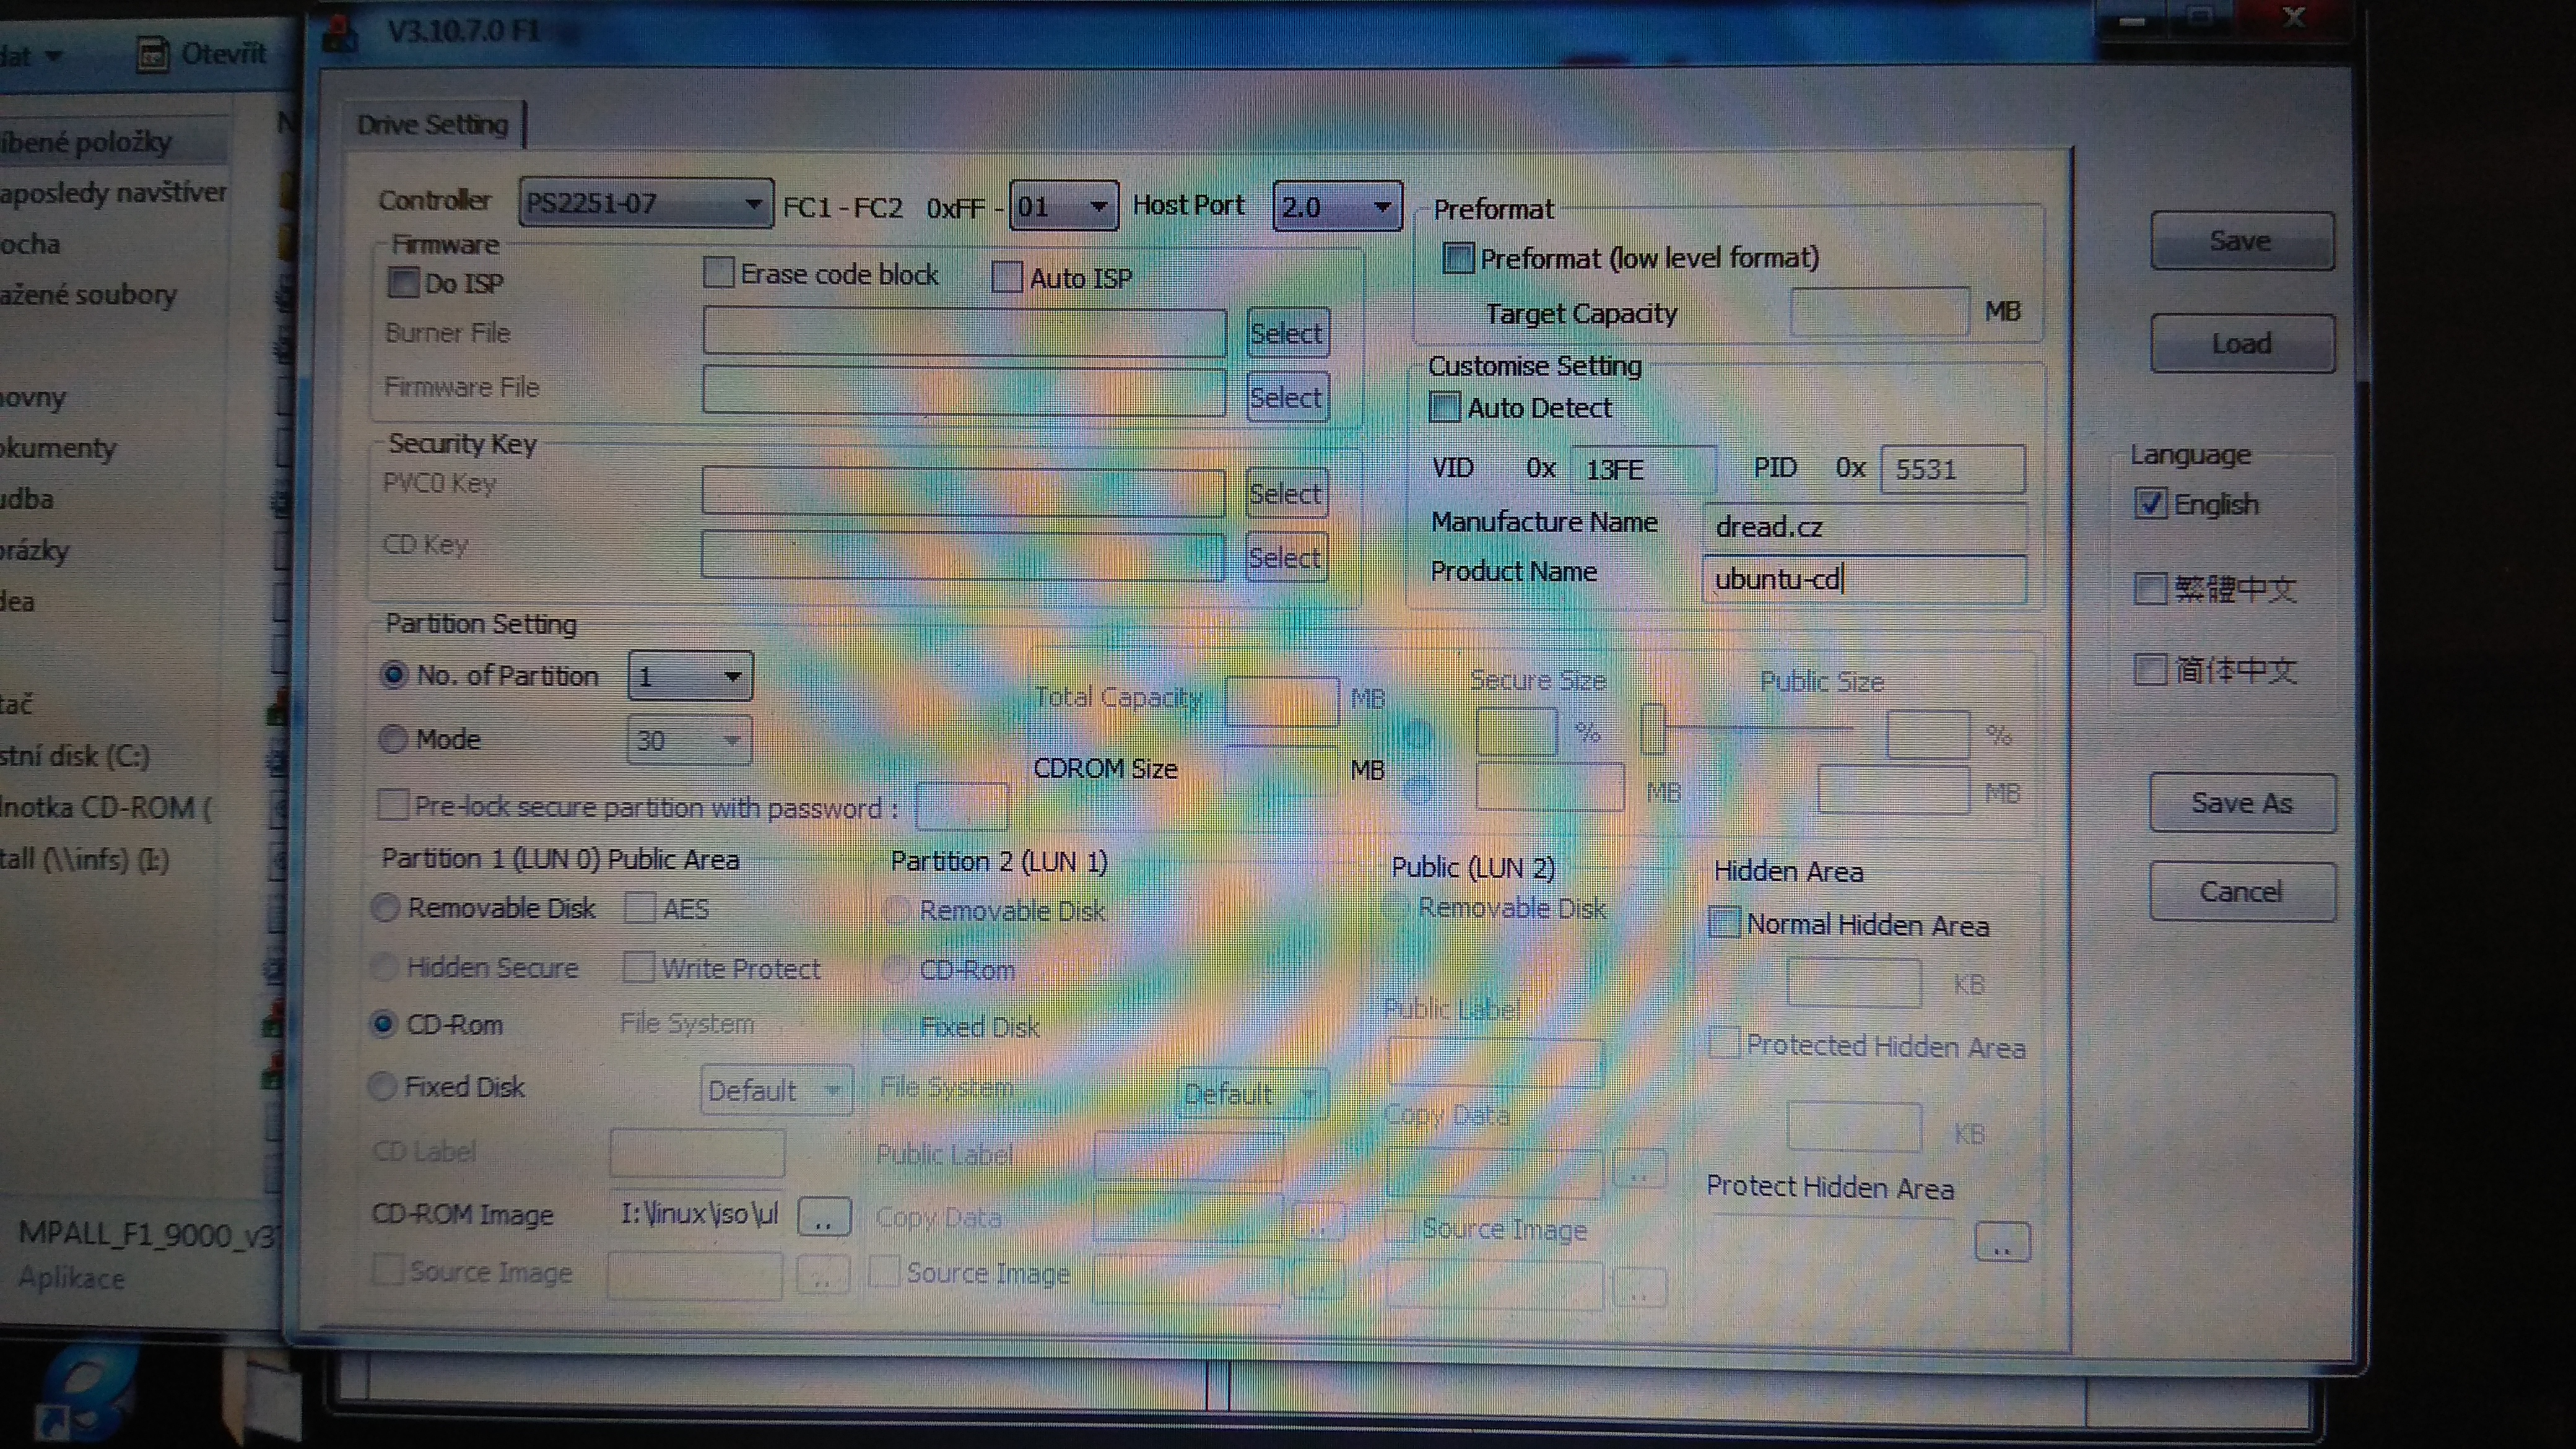Screen dimensions: 2576x1449
Task: Check the Do ISP checkbox
Action: 403,283
